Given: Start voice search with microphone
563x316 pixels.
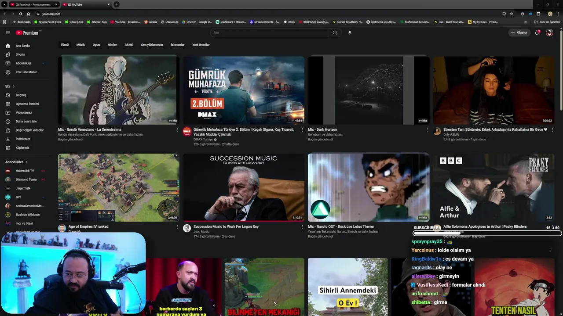Looking at the screenshot, I should point(350,32).
